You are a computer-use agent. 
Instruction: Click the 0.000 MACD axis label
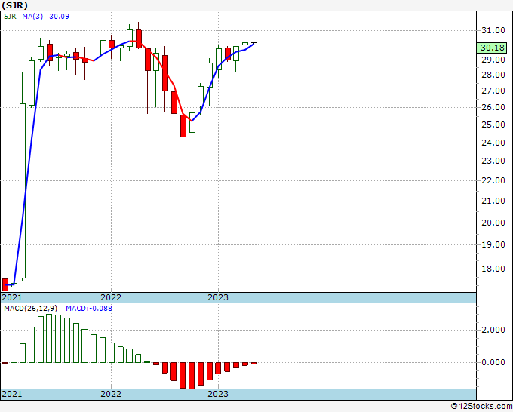(493, 362)
